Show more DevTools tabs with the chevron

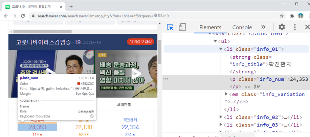263,27
